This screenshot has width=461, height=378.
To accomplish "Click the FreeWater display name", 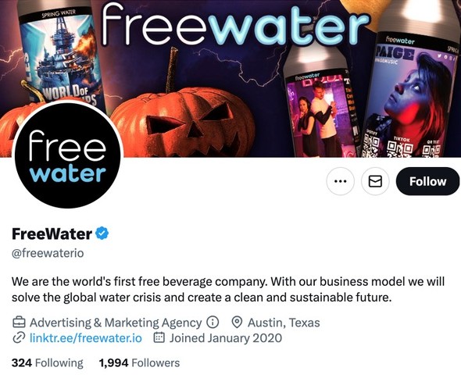I will (52, 234).
